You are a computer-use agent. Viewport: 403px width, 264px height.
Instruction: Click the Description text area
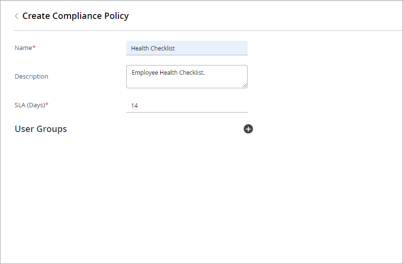pyautogui.click(x=187, y=77)
